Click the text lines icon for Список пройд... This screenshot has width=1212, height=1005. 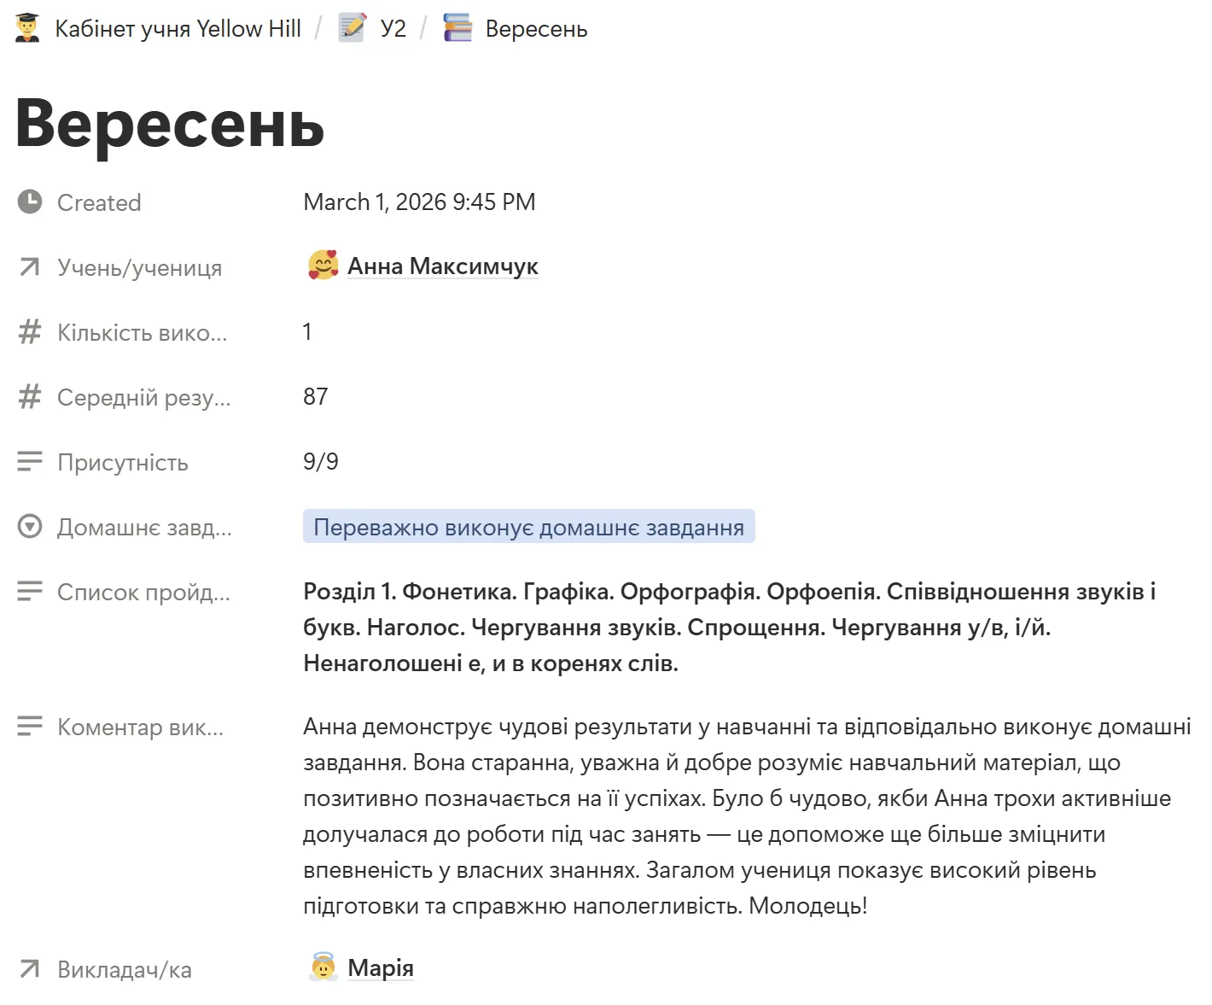coord(30,592)
